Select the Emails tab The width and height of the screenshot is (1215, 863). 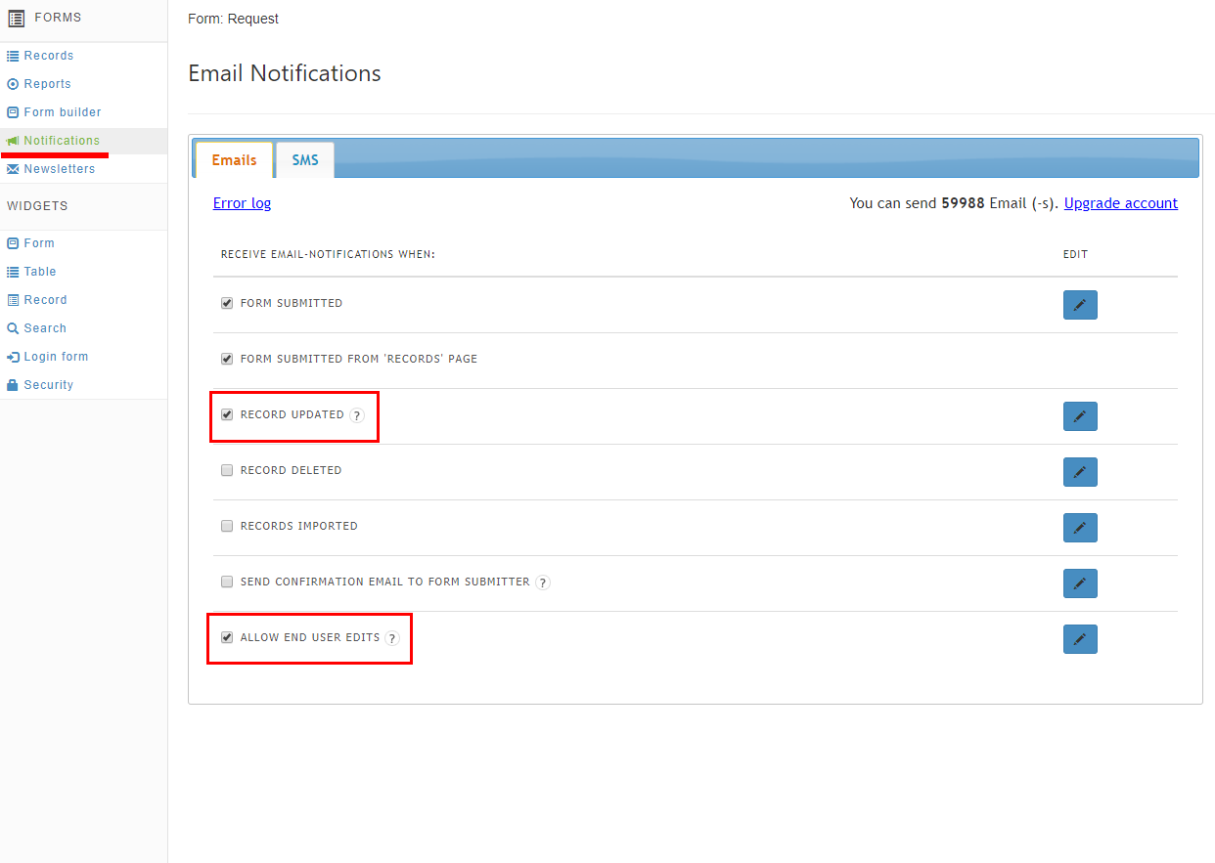tap(234, 160)
